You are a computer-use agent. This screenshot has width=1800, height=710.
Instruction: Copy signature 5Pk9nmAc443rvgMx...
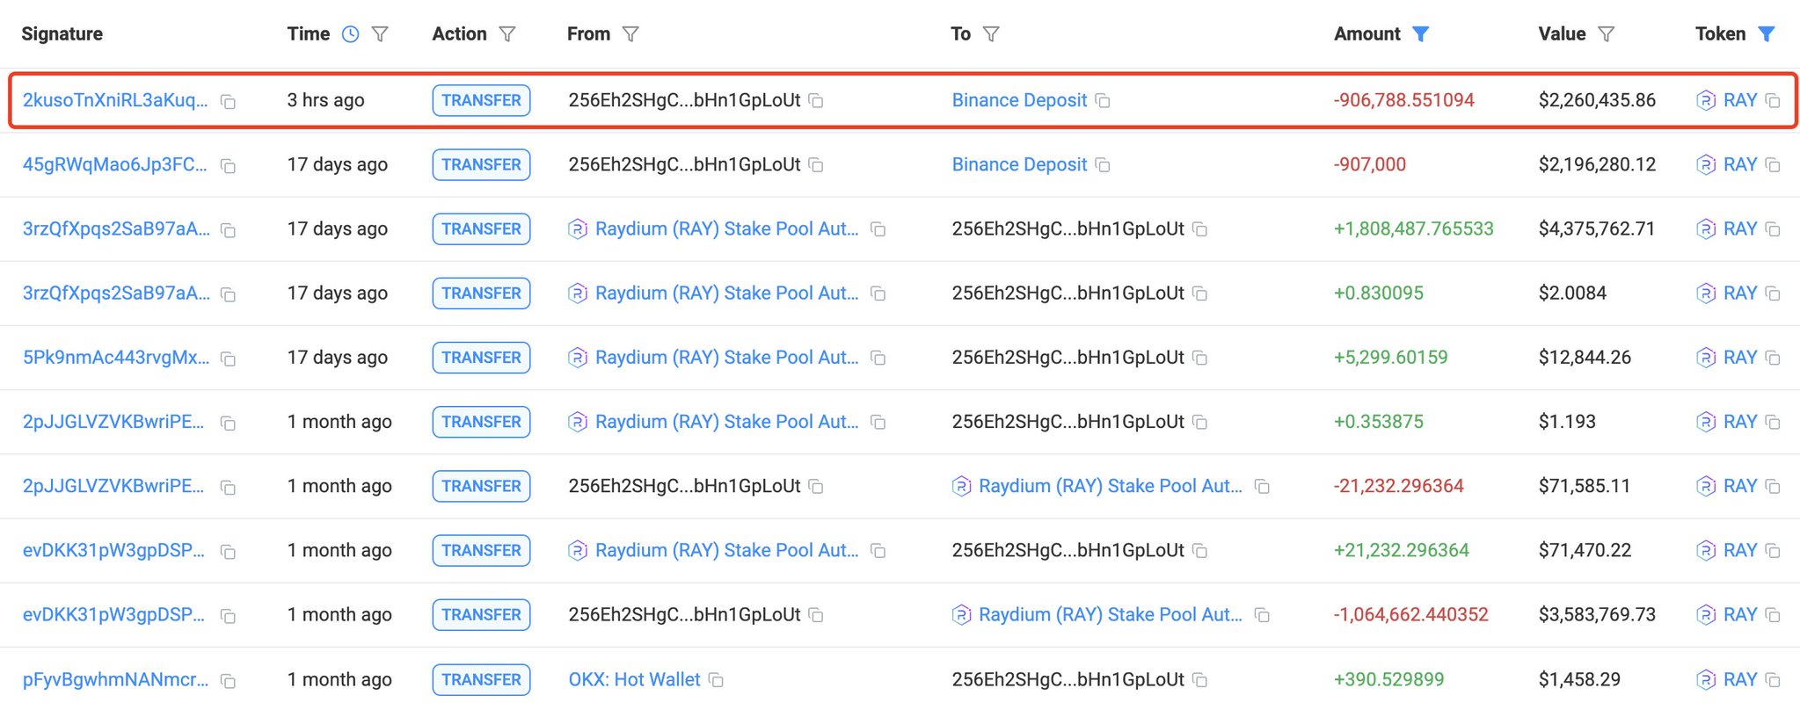click(228, 359)
